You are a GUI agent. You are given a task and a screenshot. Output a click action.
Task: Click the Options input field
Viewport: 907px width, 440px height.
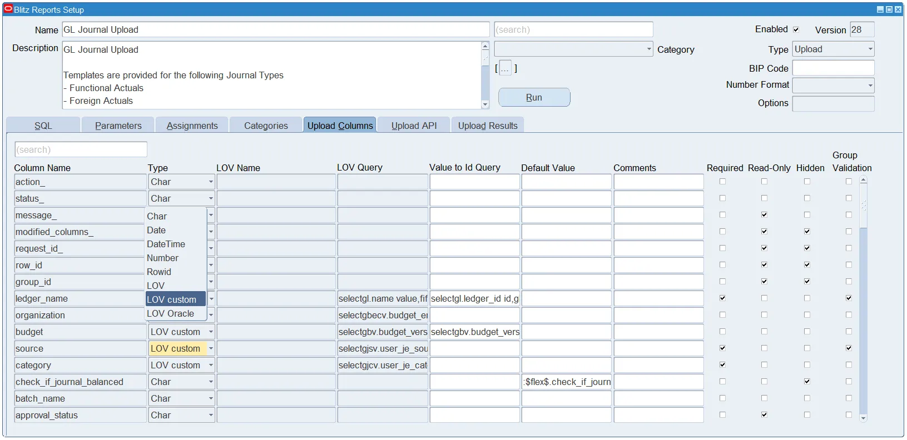tap(833, 103)
